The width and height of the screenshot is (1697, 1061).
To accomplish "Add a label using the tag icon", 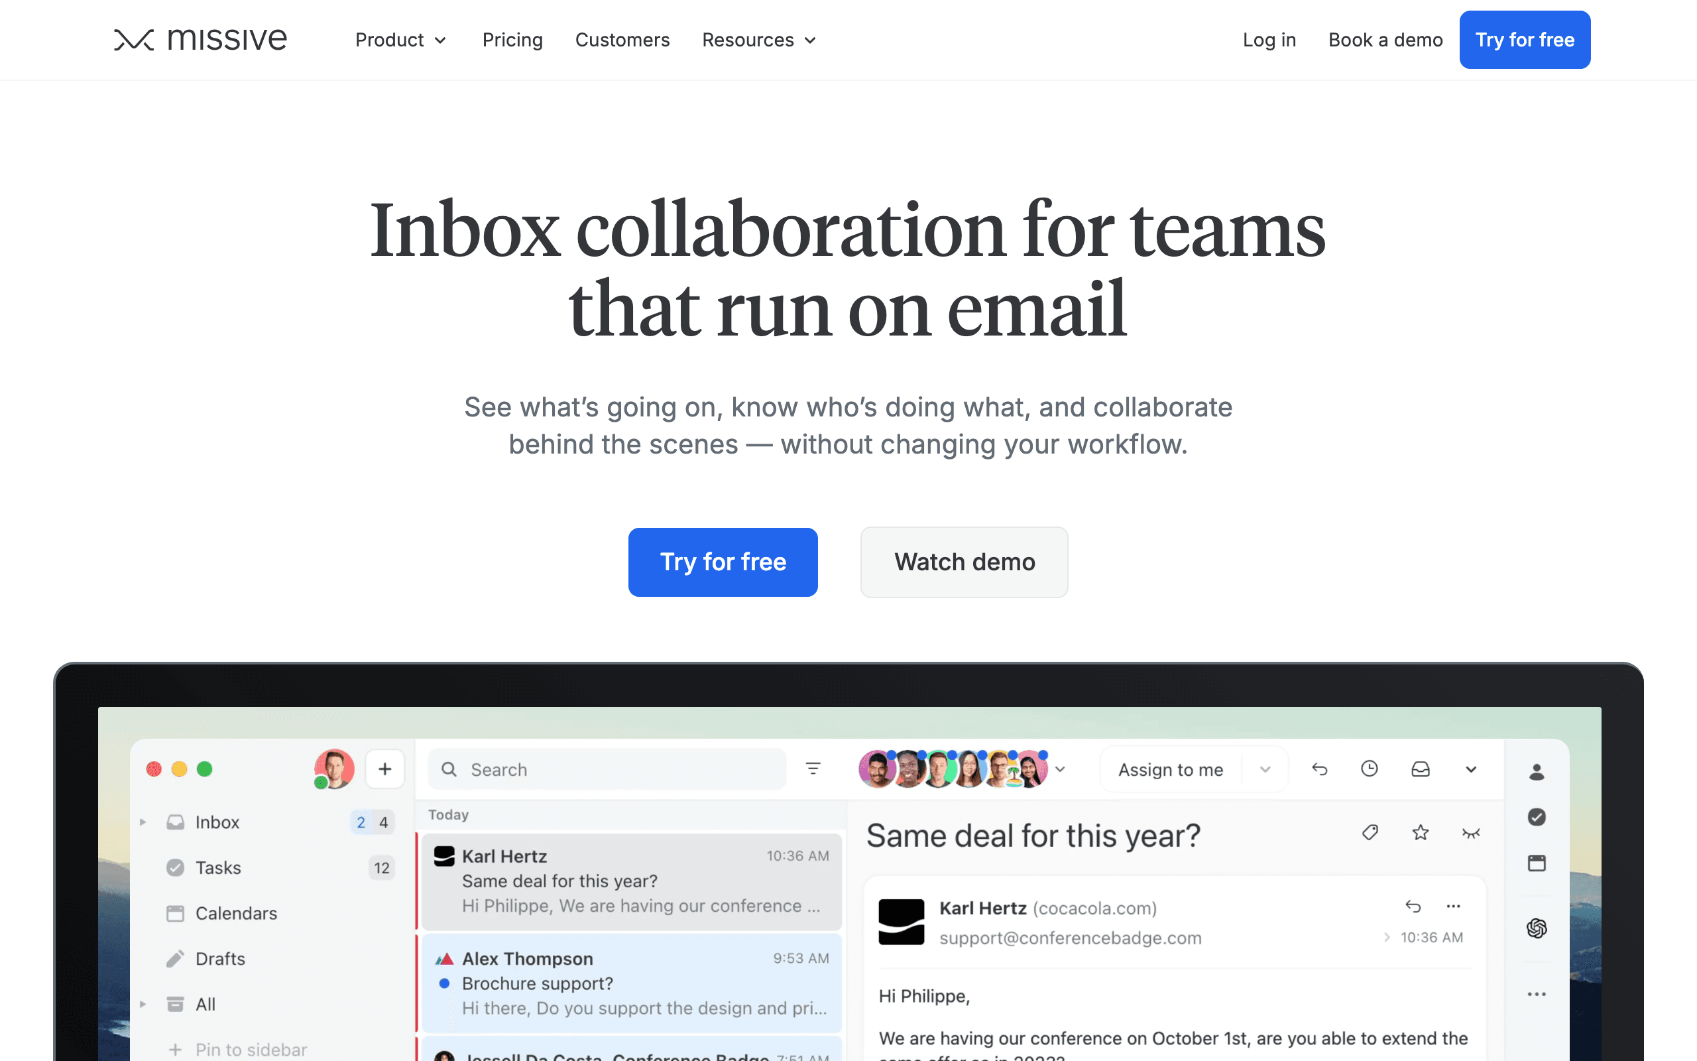I will [x=1370, y=832].
